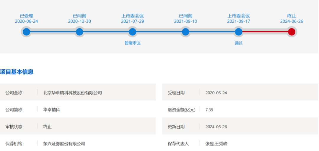This screenshot has width=319, height=151.
Task: Click the red line segment before the 终止 dot
Action: coord(265,32)
